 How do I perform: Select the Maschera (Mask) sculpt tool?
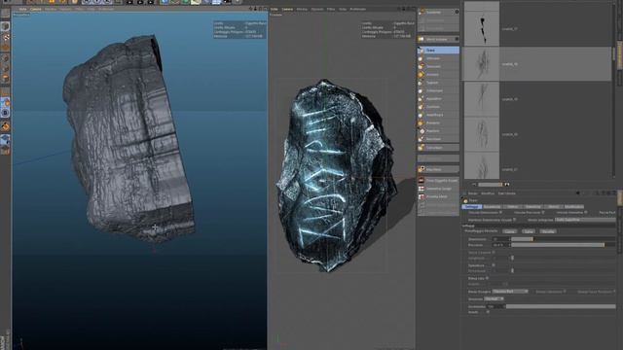coord(438,169)
